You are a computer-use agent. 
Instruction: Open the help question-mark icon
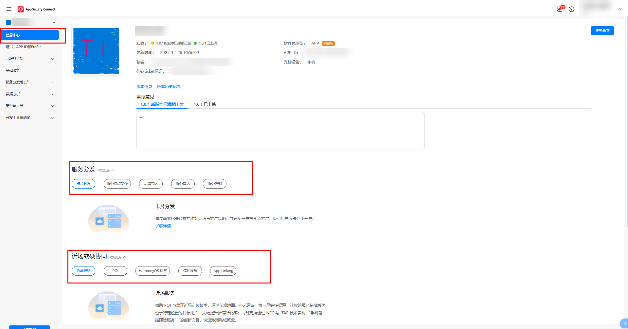coord(571,9)
